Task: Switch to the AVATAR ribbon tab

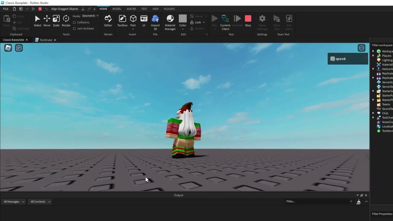Action: 131,9
